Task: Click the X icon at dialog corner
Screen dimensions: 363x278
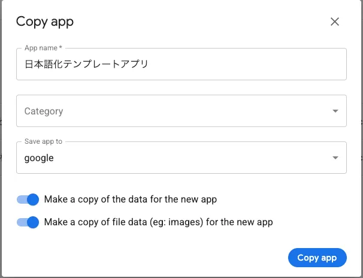Action: pos(335,22)
